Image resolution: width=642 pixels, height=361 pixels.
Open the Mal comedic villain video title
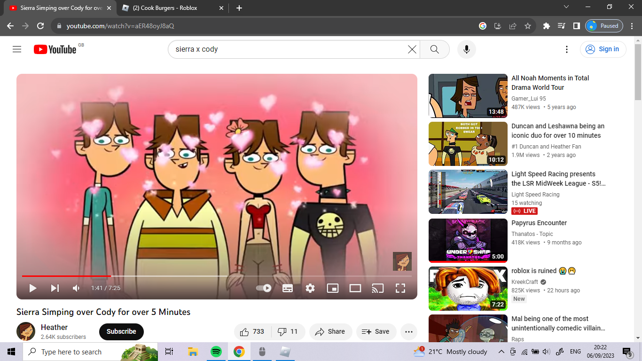558,323
